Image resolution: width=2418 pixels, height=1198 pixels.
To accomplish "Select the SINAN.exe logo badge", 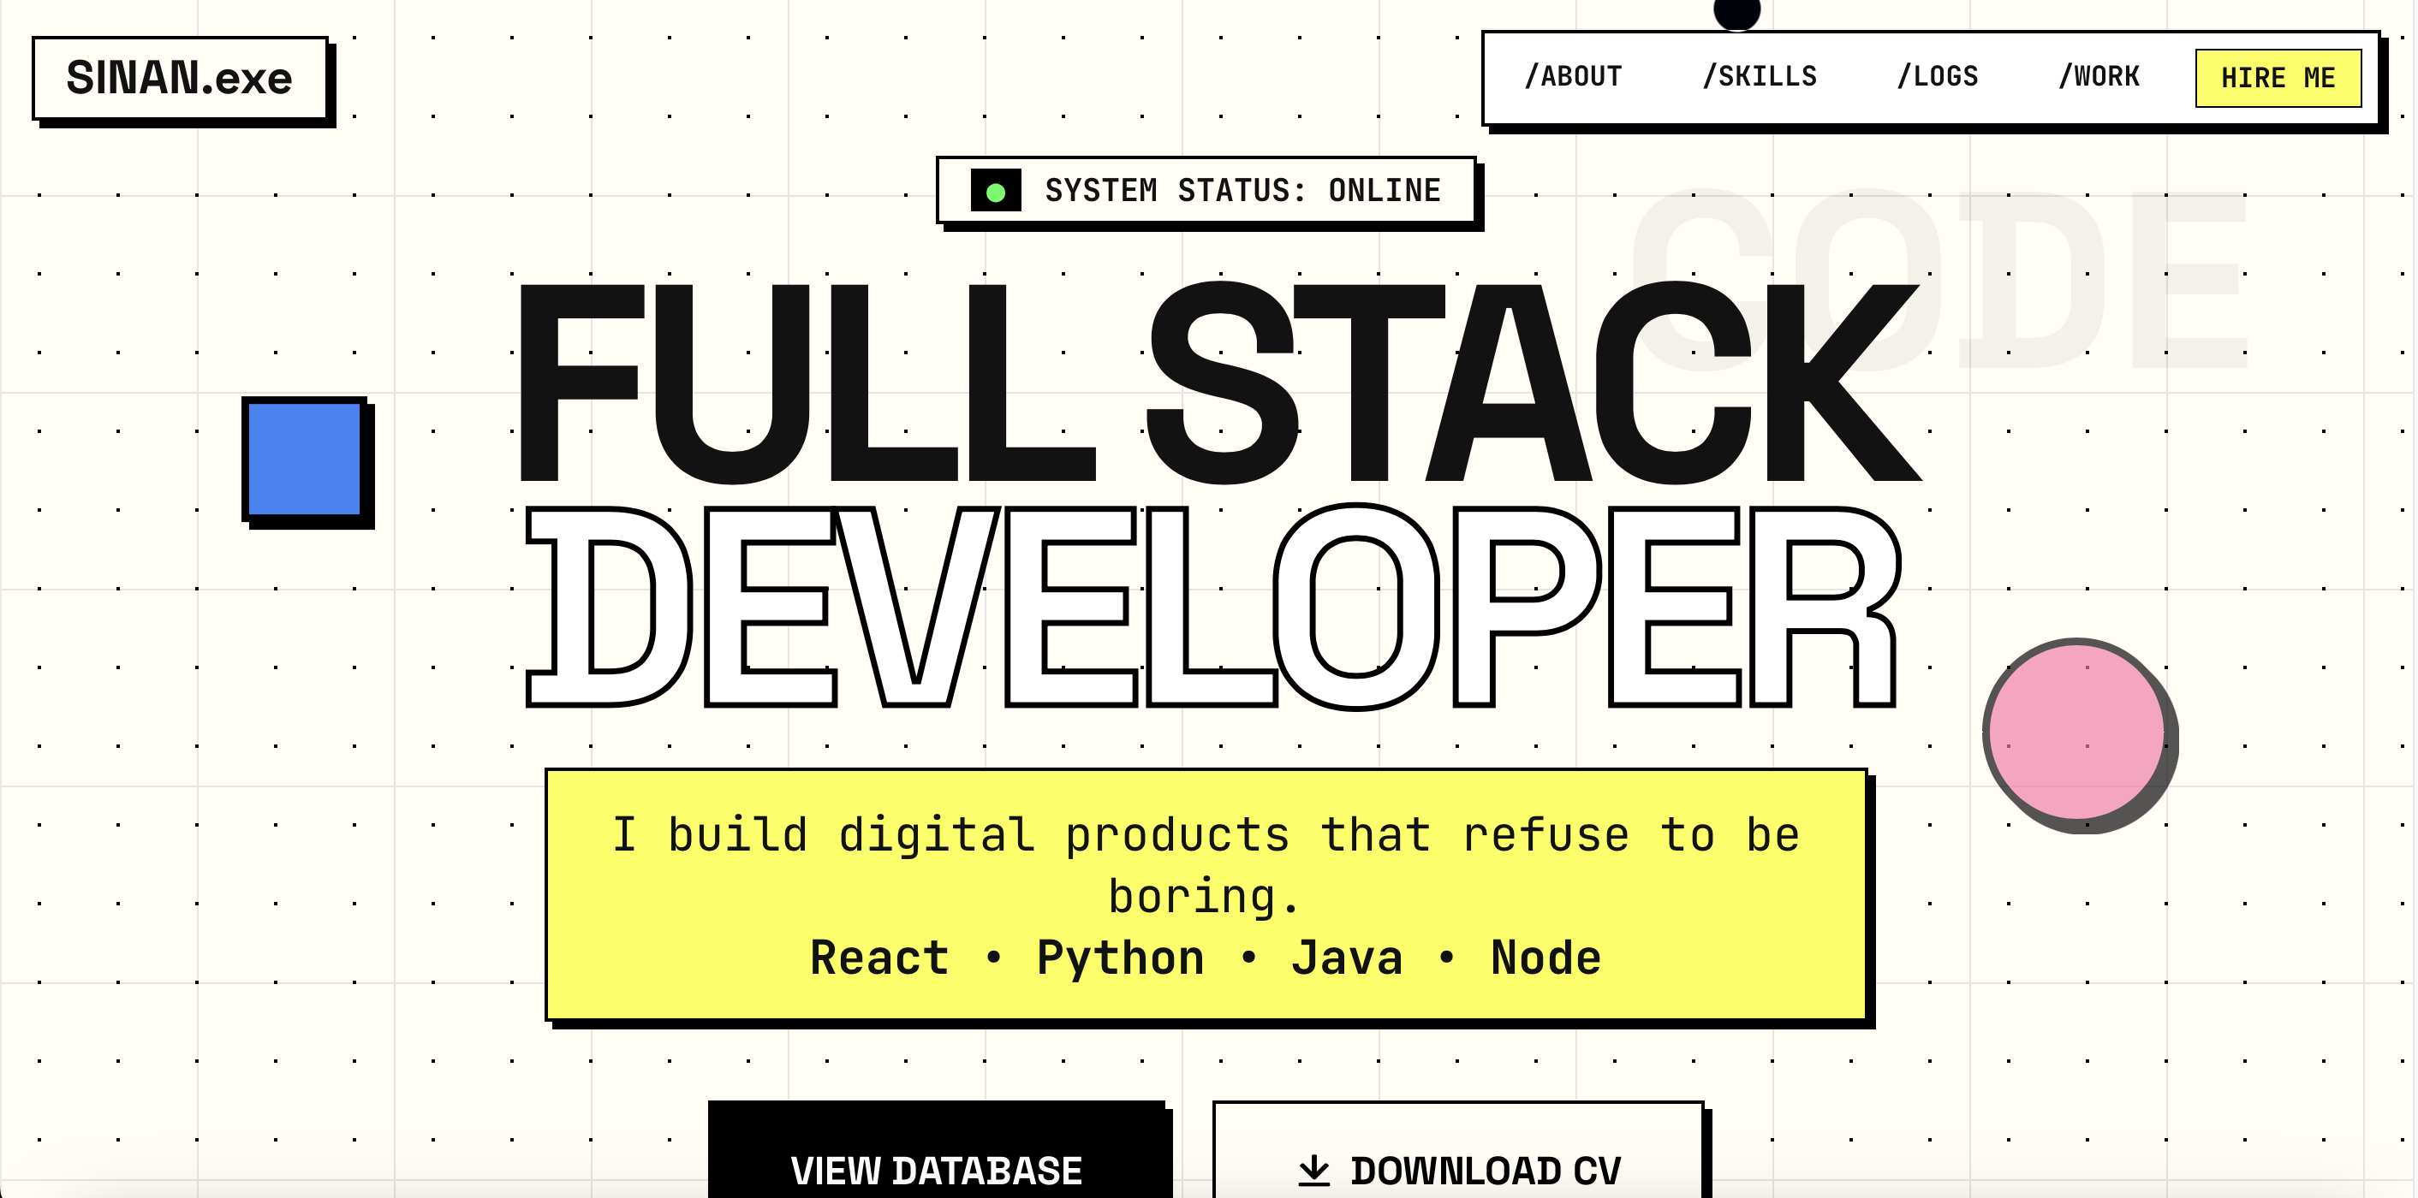I will click(x=178, y=78).
